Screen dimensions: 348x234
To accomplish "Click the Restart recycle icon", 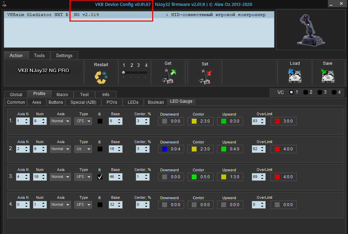I will coord(101,77).
